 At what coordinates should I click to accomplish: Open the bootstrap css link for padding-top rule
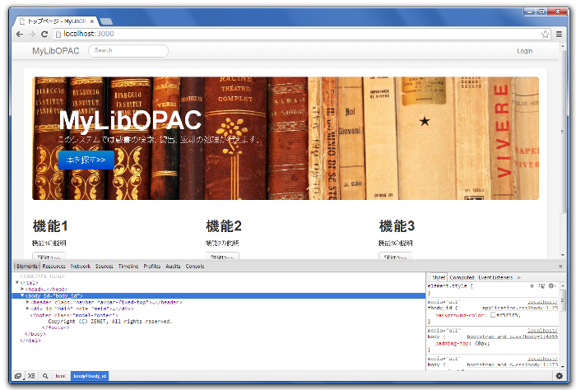(512, 337)
